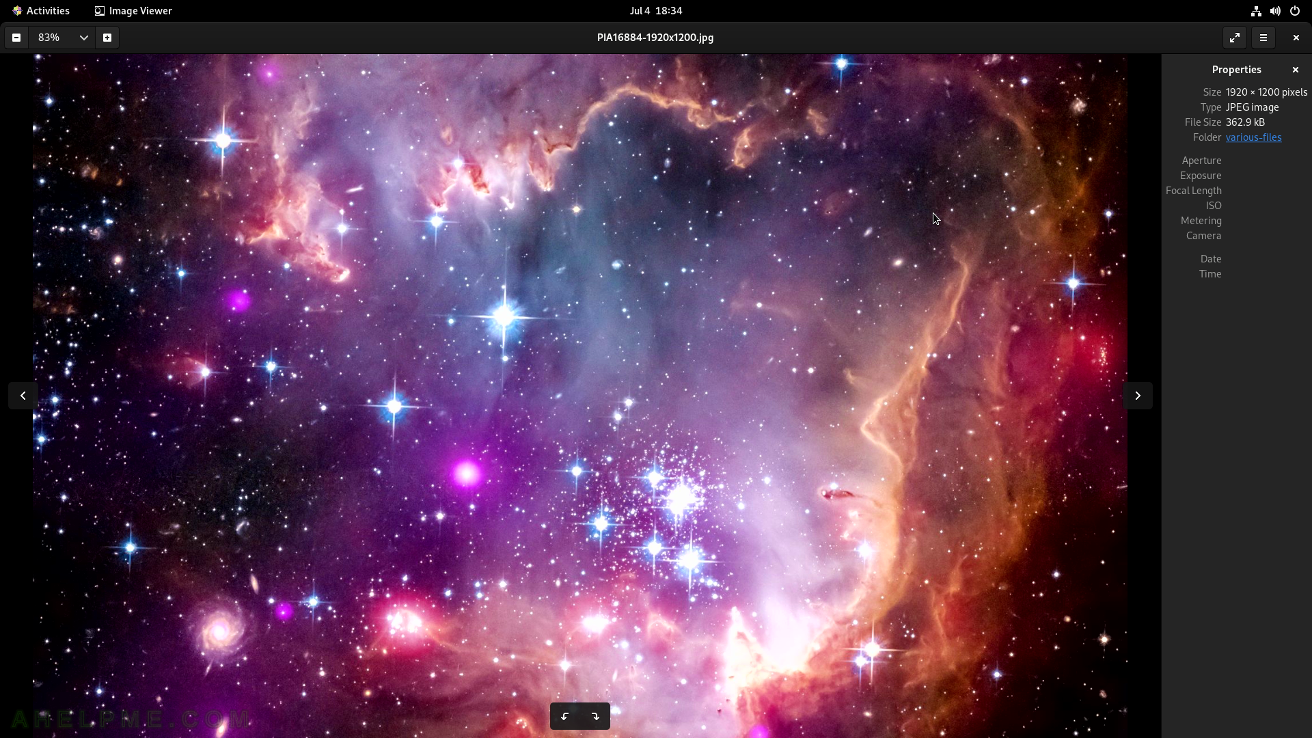The image size is (1312, 738).
Task: Click the 83% zoom value field
Action: click(51, 38)
